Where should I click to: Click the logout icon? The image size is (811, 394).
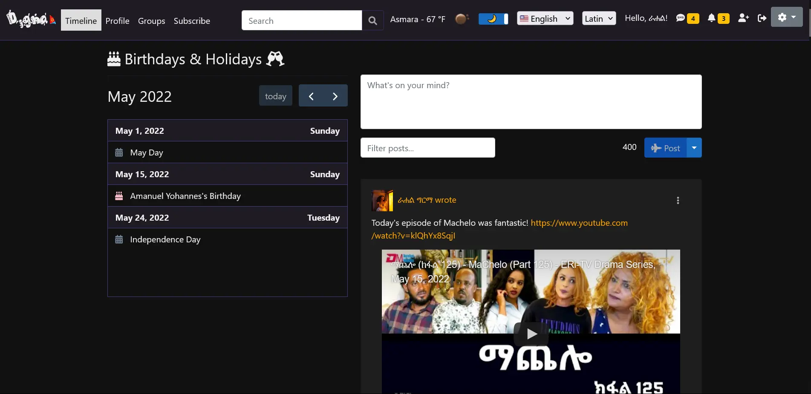(762, 18)
